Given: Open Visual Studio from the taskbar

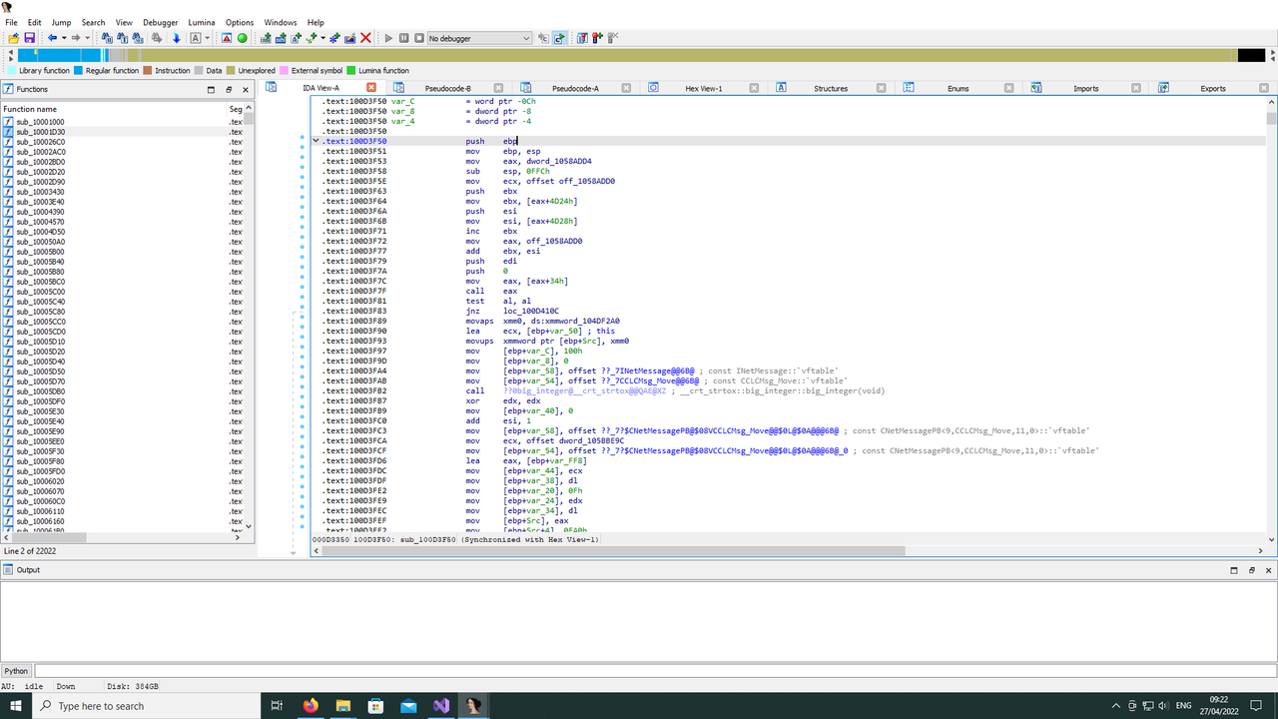Looking at the screenshot, I should pos(441,706).
